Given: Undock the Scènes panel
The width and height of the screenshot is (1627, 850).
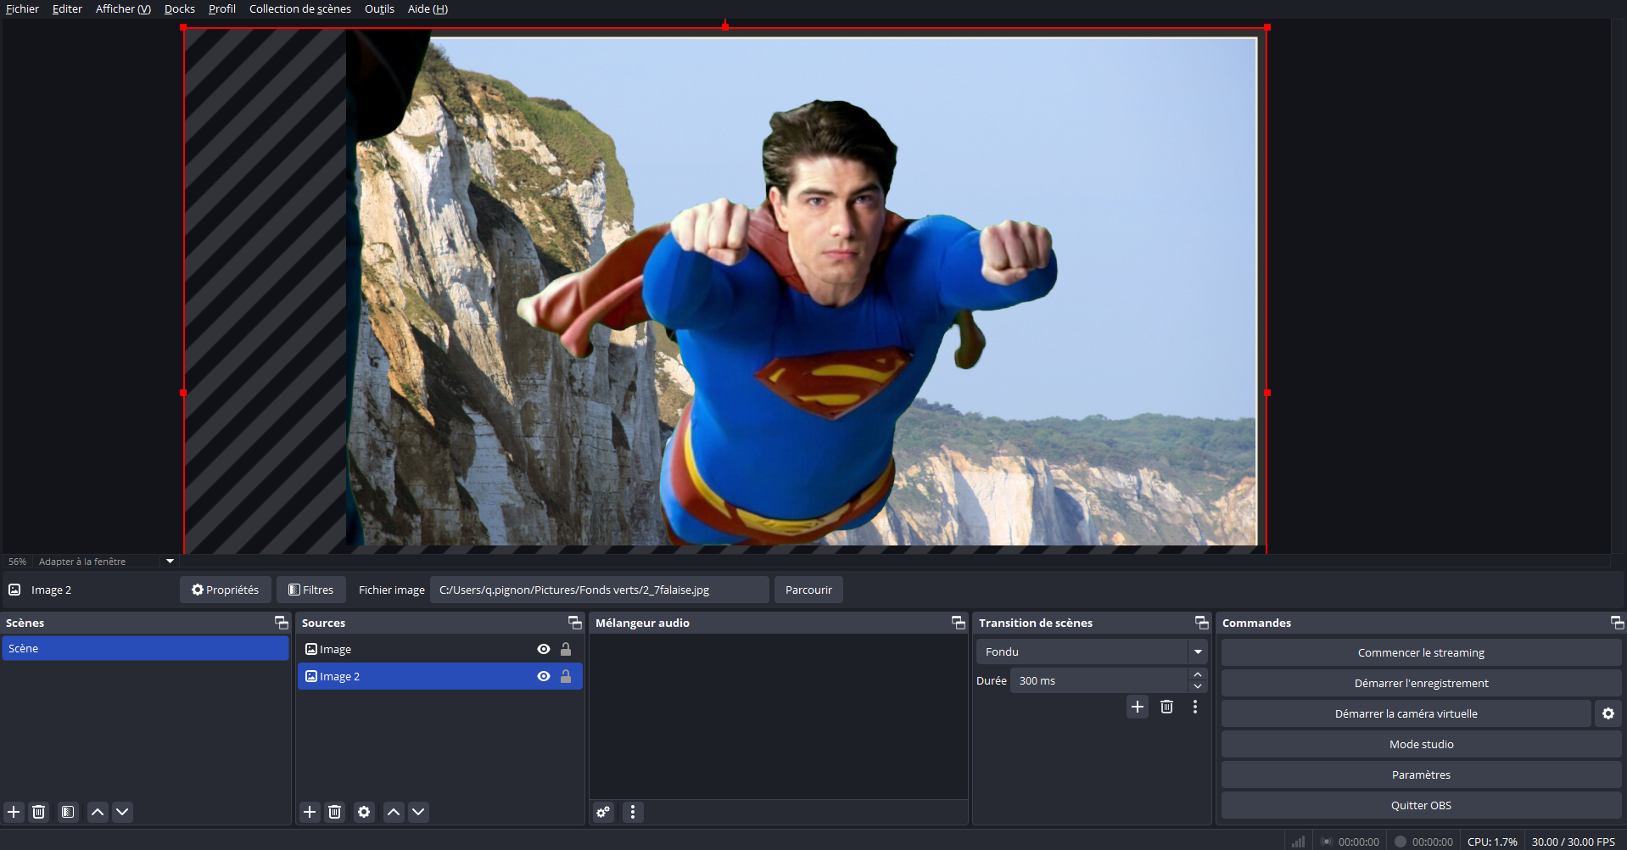Looking at the screenshot, I should pyautogui.click(x=282, y=623).
